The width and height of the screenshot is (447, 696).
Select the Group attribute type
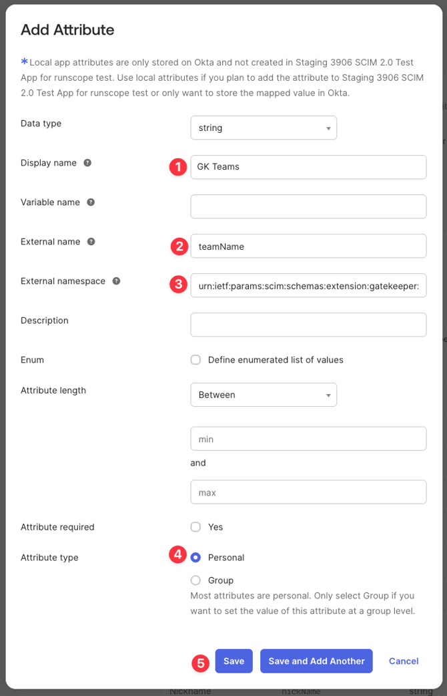coord(195,580)
